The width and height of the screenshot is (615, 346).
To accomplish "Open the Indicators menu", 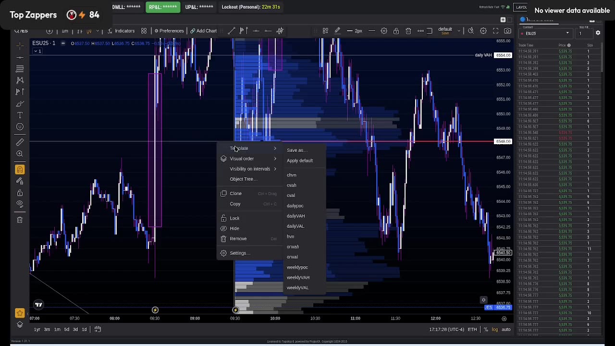I will [121, 31].
